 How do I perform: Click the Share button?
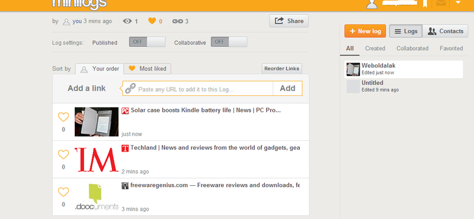pyautogui.click(x=289, y=21)
